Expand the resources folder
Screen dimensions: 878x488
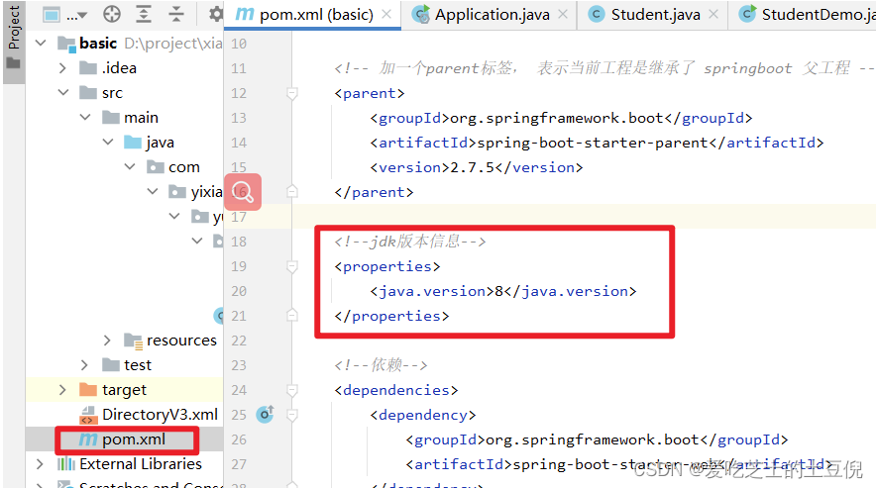tap(107, 341)
